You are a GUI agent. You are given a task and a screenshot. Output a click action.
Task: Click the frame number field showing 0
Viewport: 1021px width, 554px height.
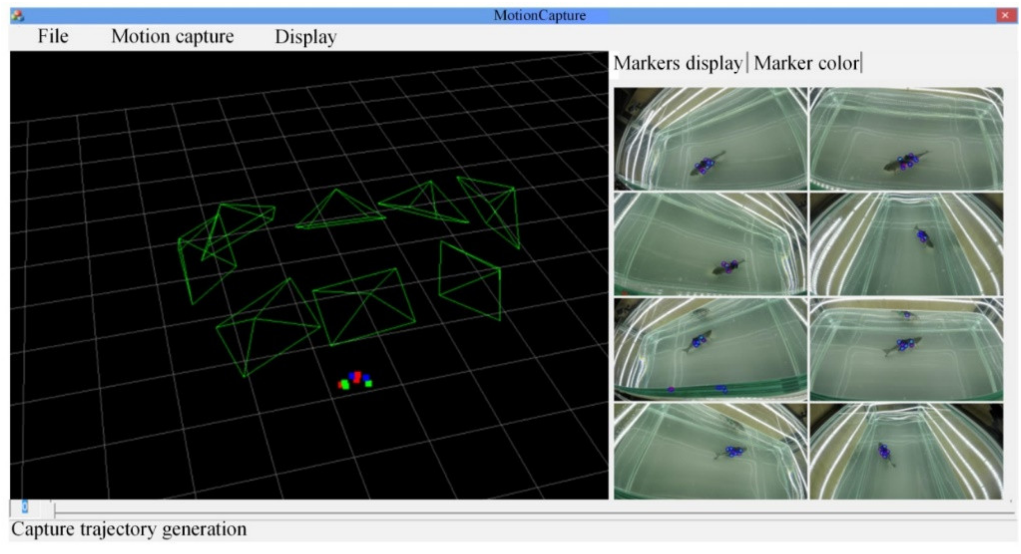[x=25, y=507]
